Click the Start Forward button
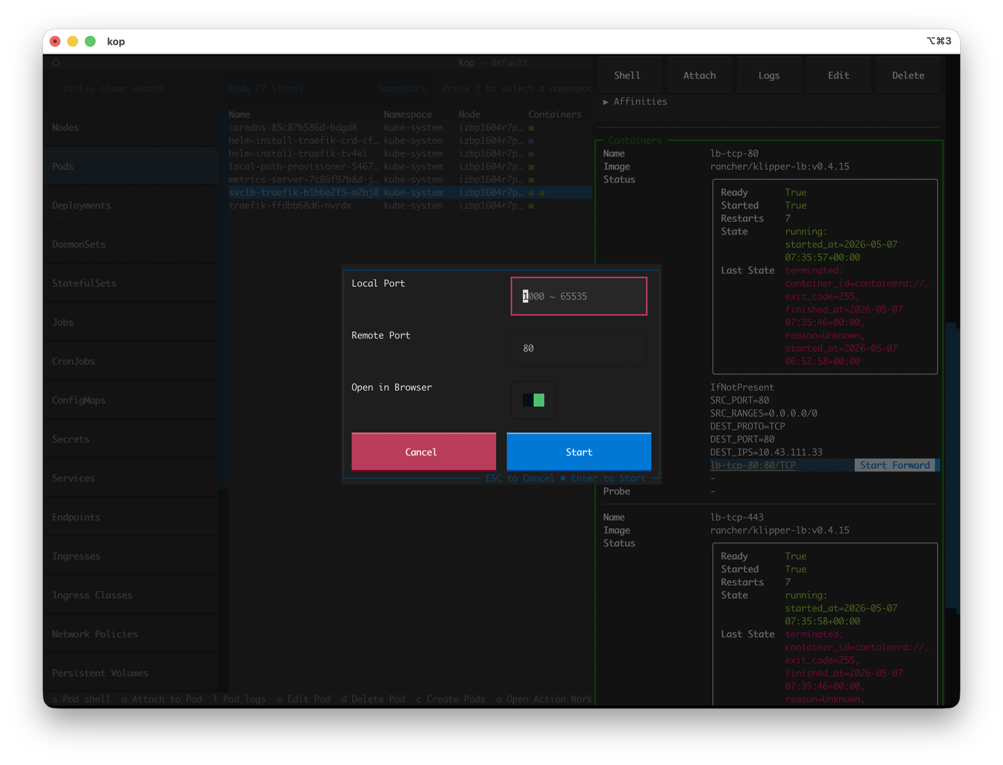Screen dimensions: 1003x765 pyautogui.click(x=894, y=465)
